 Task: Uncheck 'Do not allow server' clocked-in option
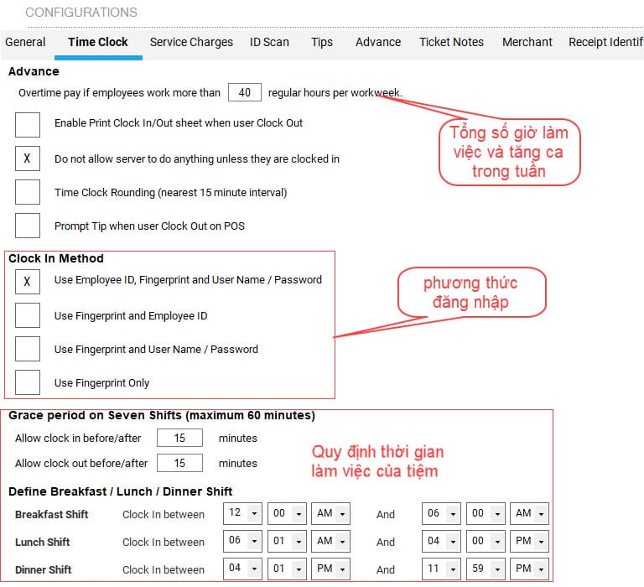pos(28,158)
